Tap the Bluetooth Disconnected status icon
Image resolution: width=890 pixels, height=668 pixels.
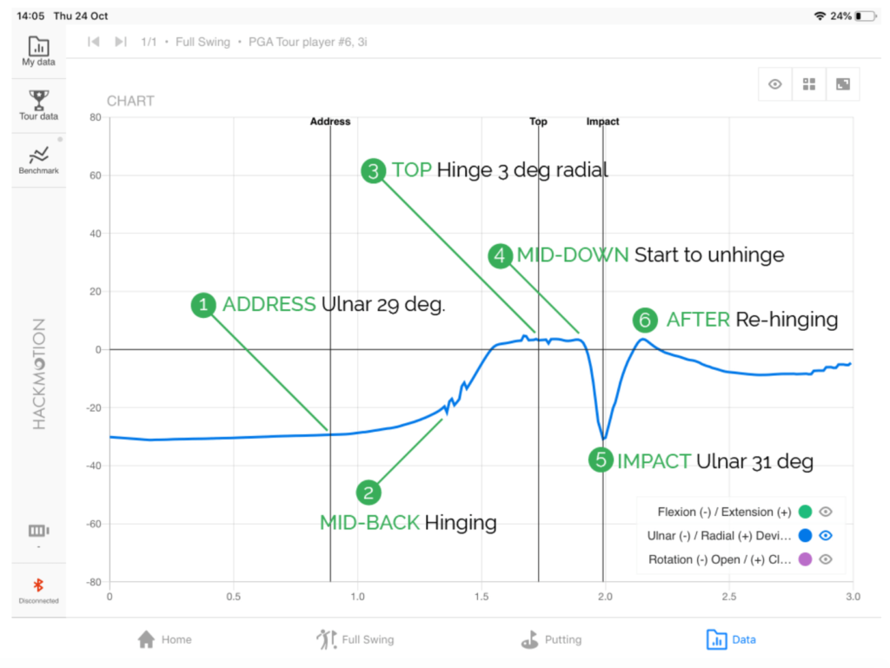click(x=38, y=589)
